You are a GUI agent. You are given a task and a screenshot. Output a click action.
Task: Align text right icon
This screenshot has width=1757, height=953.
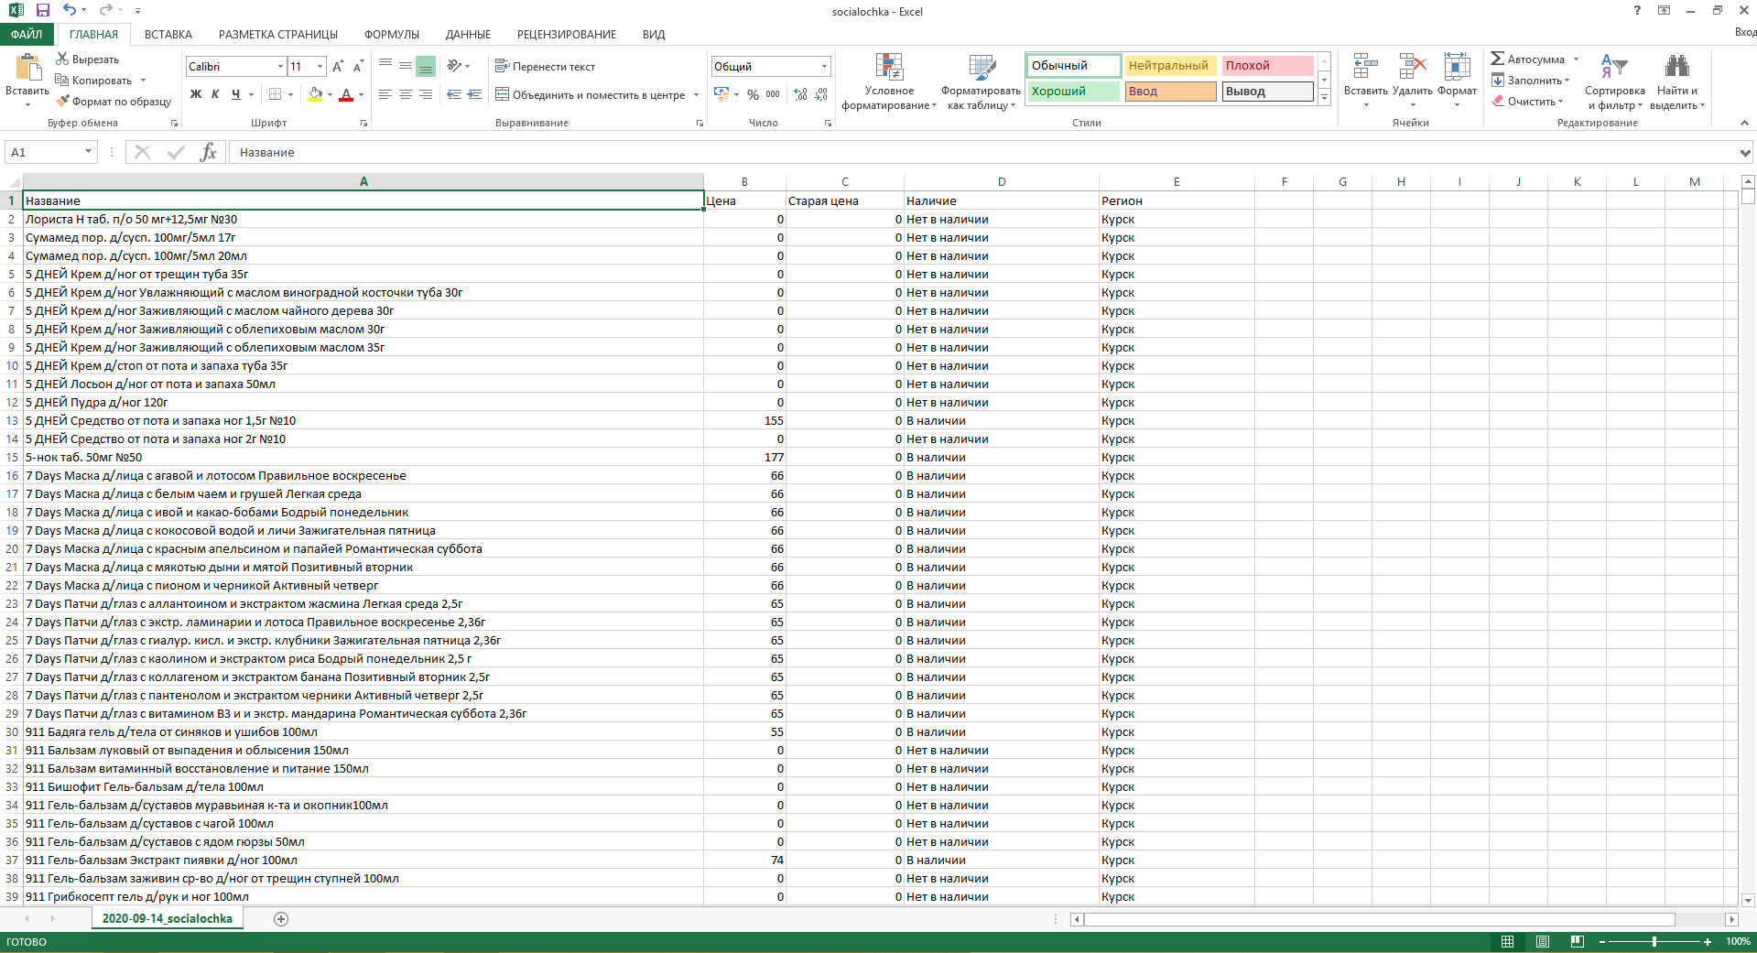426,94
